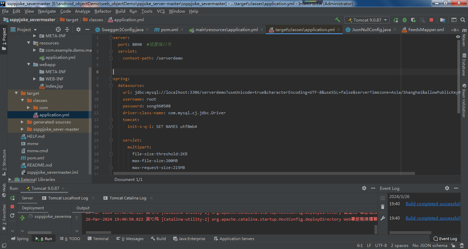Hide the Run panel using minus icon
This screenshot has width=468, height=249.
373,188
